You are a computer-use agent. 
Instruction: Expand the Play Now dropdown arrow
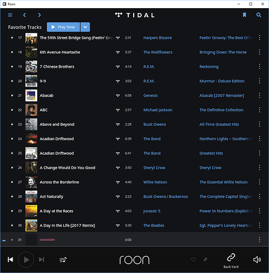tap(85, 27)
